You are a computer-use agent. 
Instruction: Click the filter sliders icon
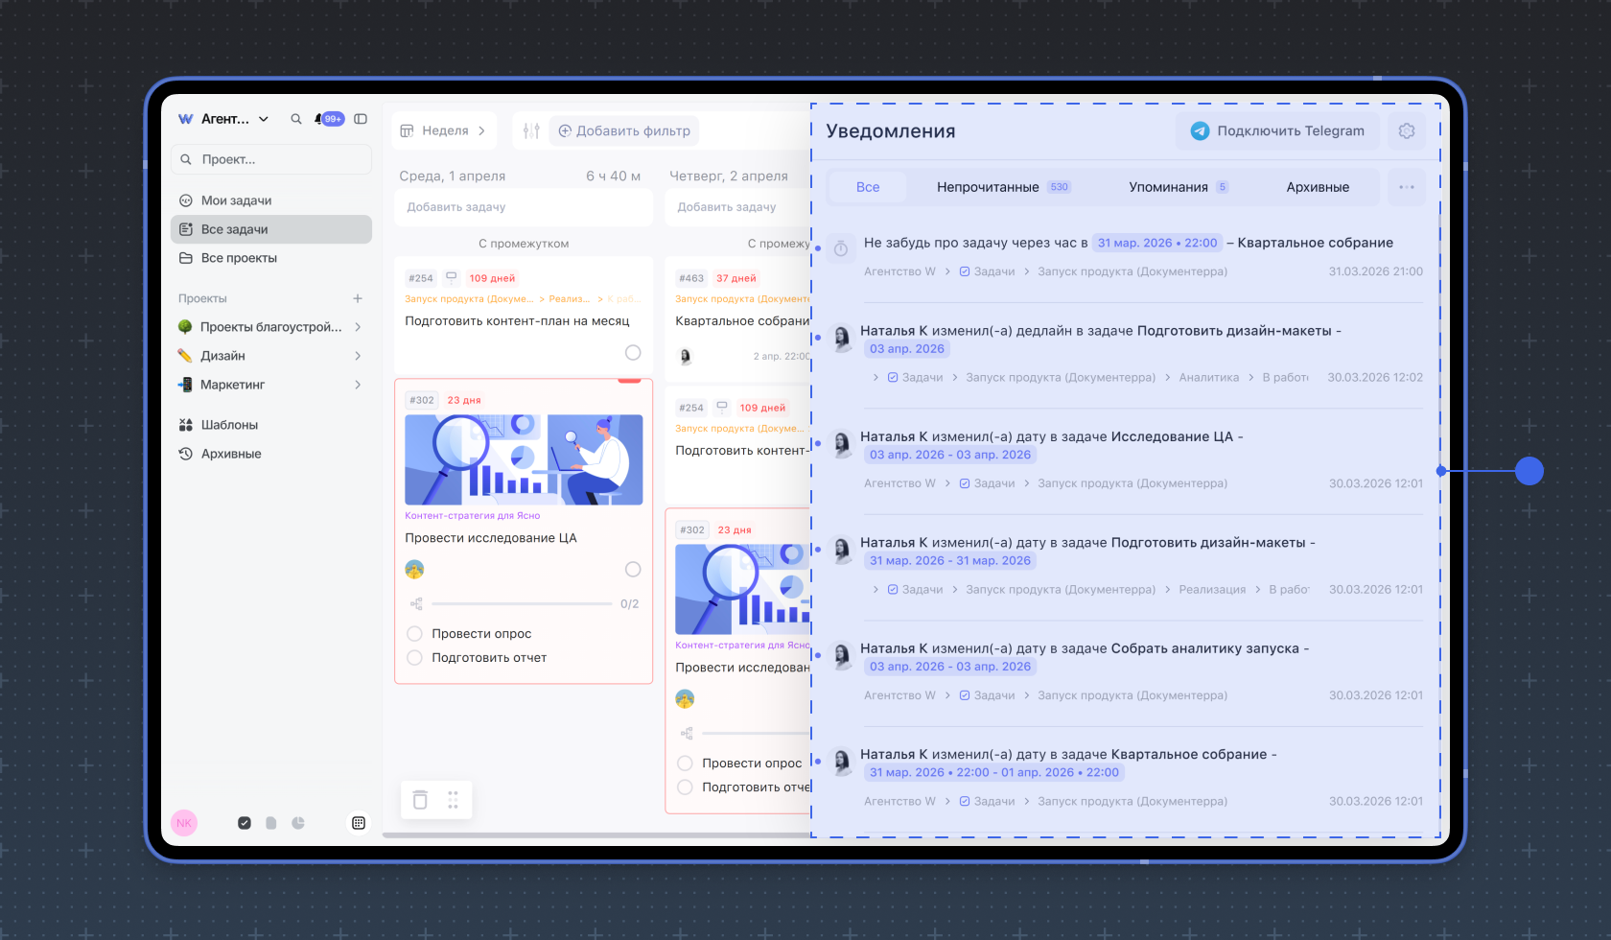point(531,131)
